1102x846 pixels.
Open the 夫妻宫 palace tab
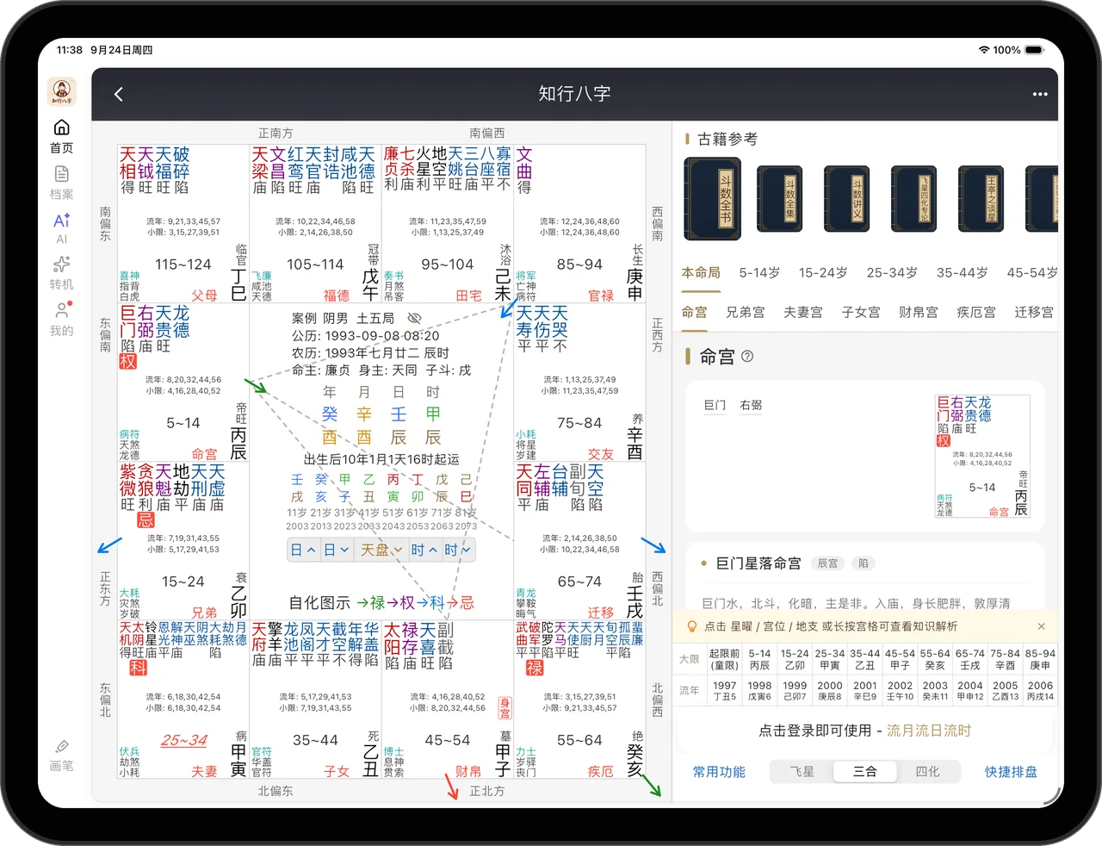coord(802,312)
